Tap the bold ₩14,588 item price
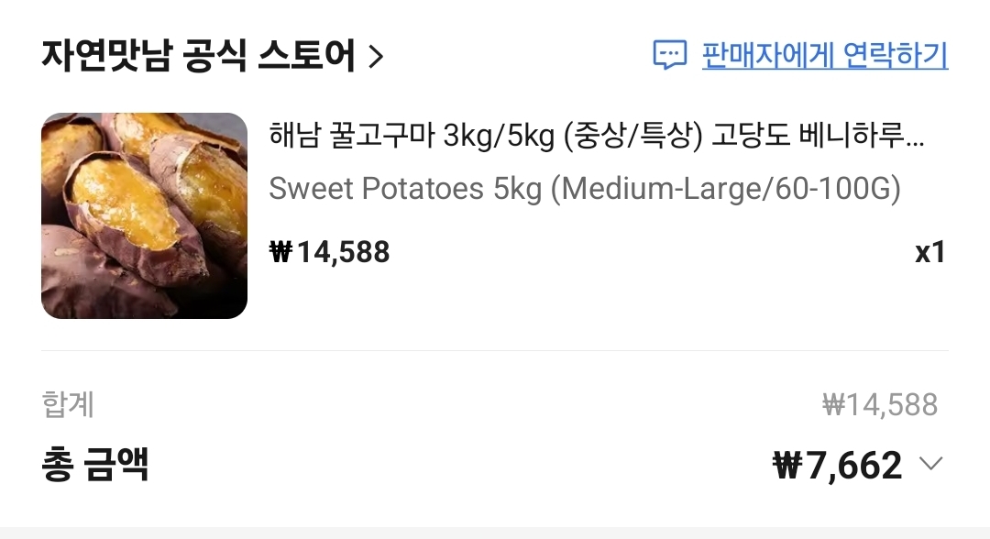Viewport: 990px width, 539px height. point(329,251)
